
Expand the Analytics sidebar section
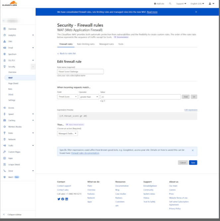33,35
